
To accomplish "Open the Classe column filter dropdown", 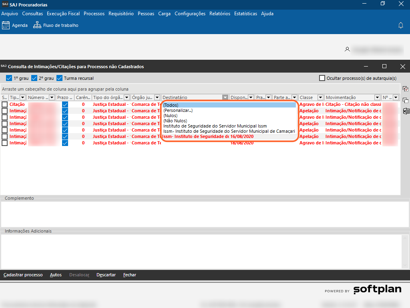I will 320,97.
